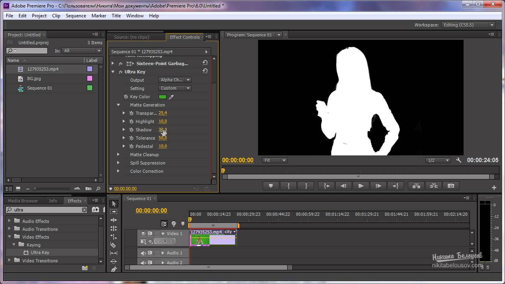
Task: Clear the Effects search field
Action: pyautogui.click(x=84, y=210)
